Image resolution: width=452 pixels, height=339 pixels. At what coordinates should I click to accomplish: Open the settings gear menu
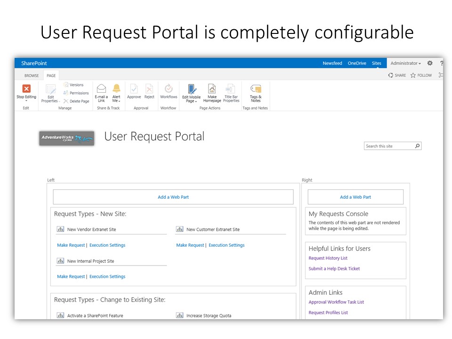(430, 63)
